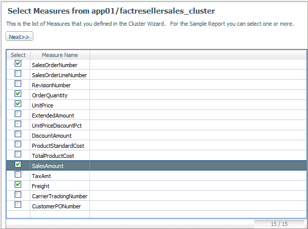The width and height of the screenshot is (308, 229).
Task: Check the UnitPriceDiscountPct checkbox
Action: pyautogui.click(x=18, y=124)
